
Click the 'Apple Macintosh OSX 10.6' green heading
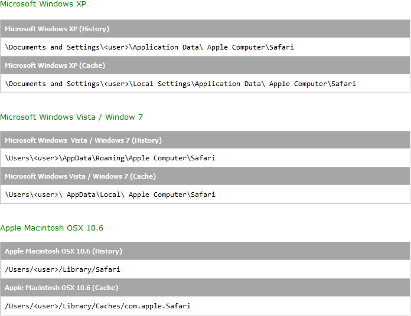point(51,228)
